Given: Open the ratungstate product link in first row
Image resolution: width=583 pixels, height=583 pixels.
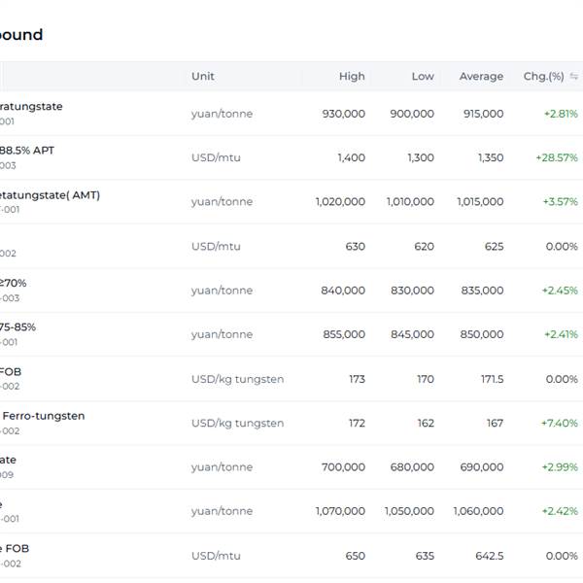Looking at the screenshot, I should [31, 107].
